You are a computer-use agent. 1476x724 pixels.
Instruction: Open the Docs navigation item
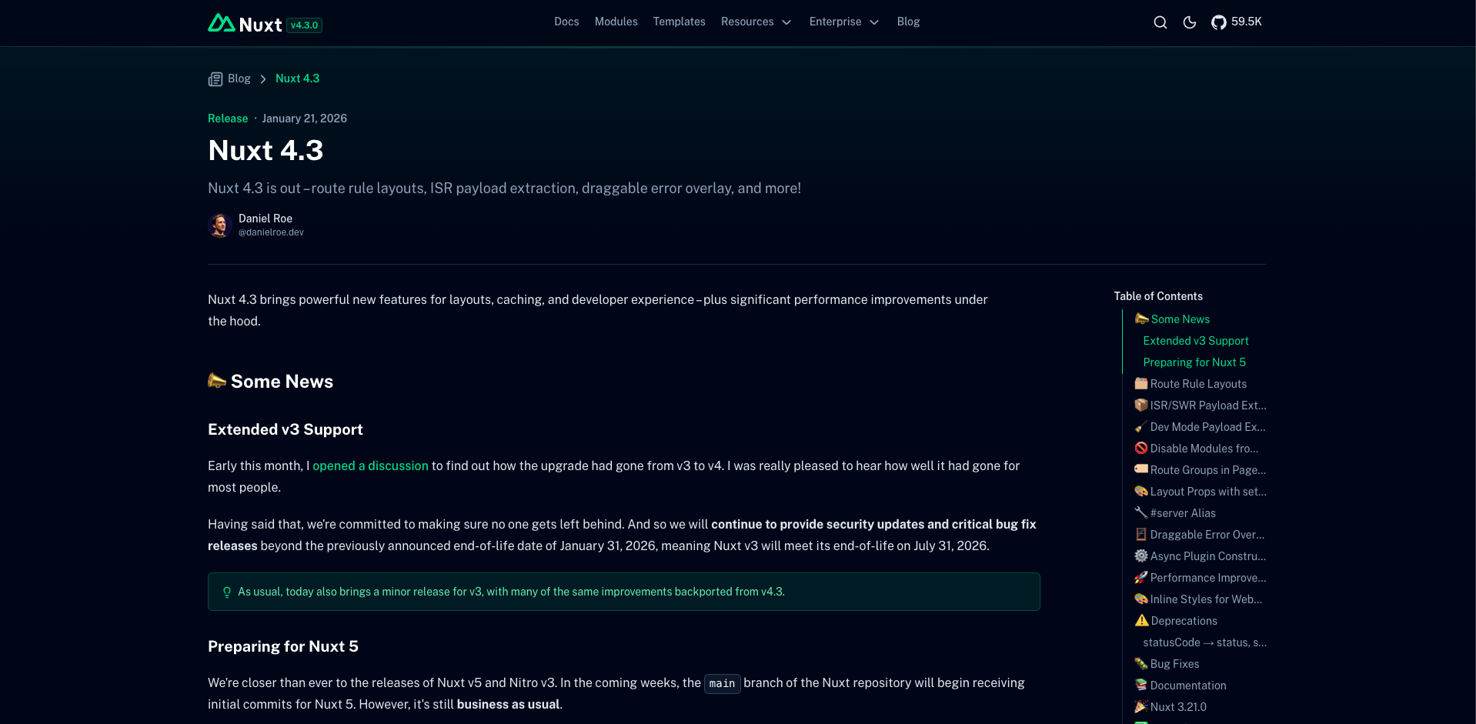pos(566,22)
